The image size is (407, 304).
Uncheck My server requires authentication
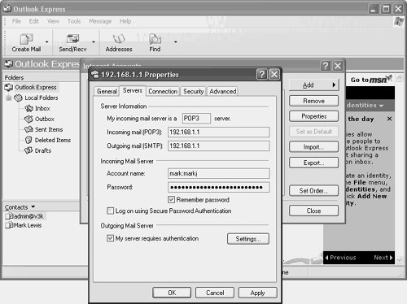click(110, 238)
